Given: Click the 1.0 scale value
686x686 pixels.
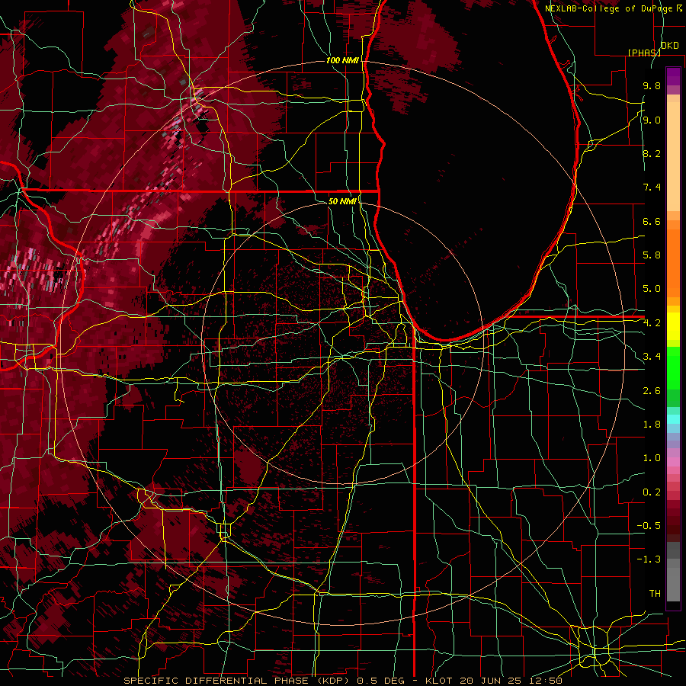Looking at the screenshot, I should [x=652, y=458].
